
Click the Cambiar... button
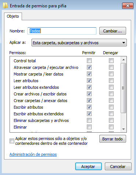pos(113,31)
